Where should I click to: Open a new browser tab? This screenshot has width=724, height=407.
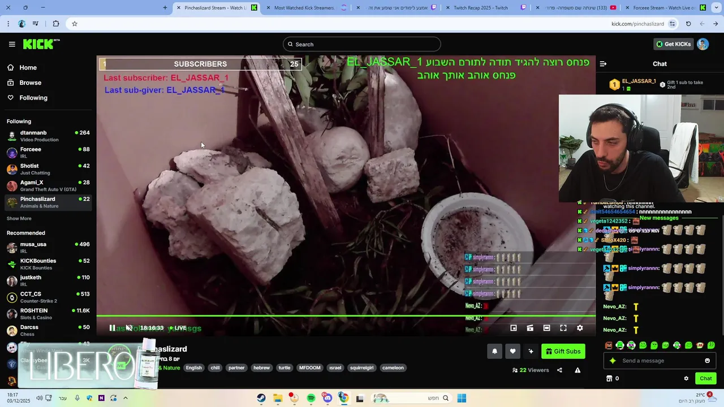(x=165, y=7)
